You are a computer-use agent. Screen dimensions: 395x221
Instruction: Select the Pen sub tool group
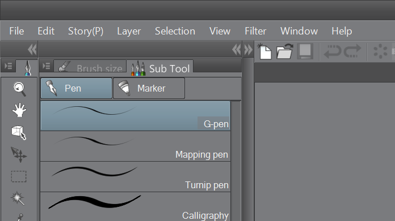click(76, 88)
